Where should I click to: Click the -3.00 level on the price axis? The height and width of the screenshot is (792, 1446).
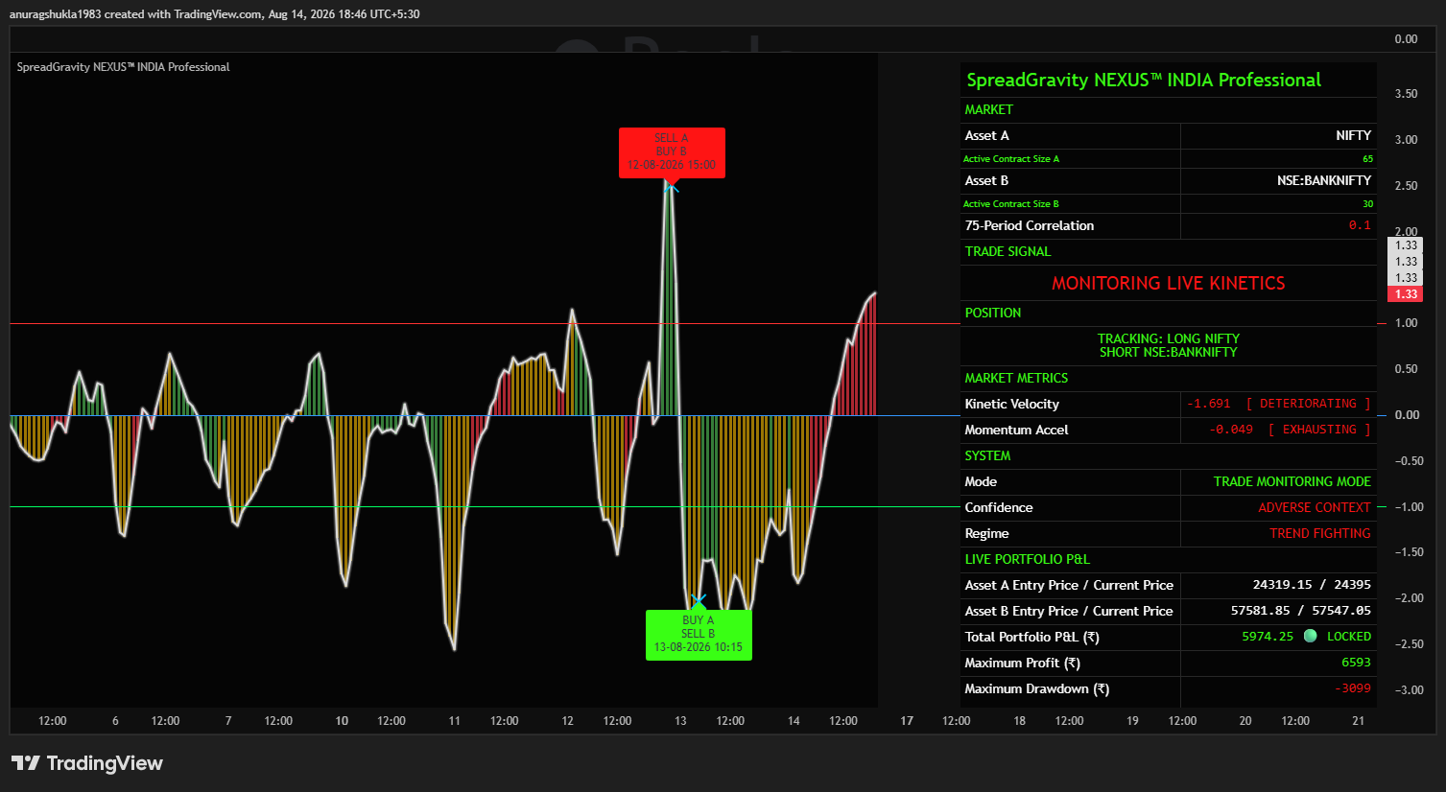[x=1409, y=690]
